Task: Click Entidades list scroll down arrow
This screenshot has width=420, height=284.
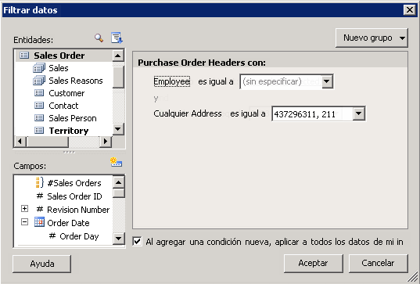Action: click(118, 129)
